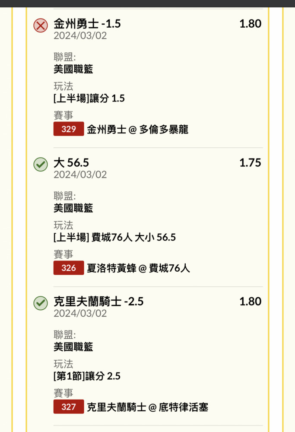Screen dimensions: 295x432
Task: Click the 1.75 odds value
Action: 250,162
